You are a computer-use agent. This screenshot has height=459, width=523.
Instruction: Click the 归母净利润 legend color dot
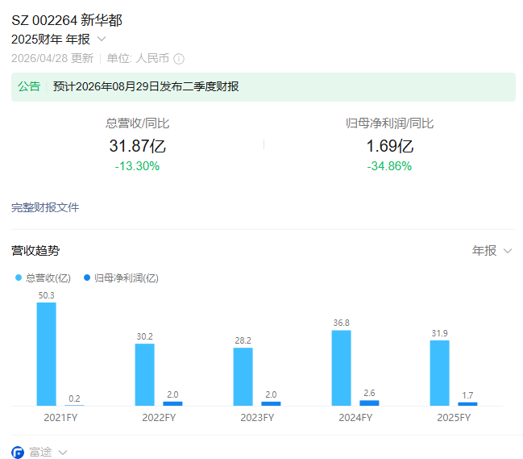(x=87, y=277)
